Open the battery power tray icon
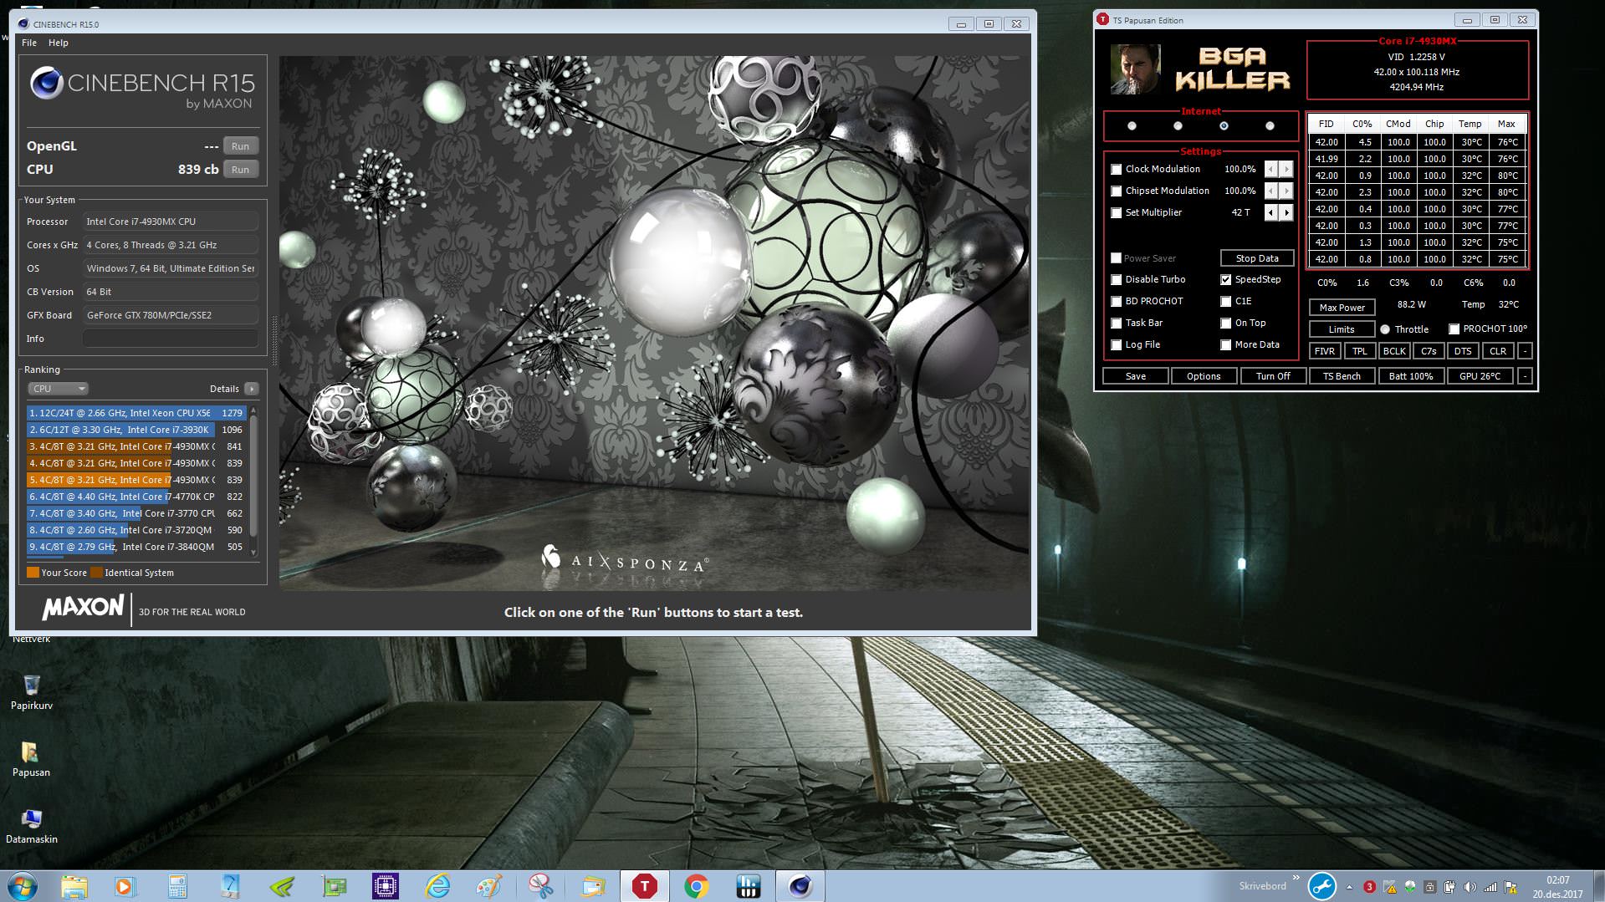This screenshot has height=902, width=1605. (1449, 887)
